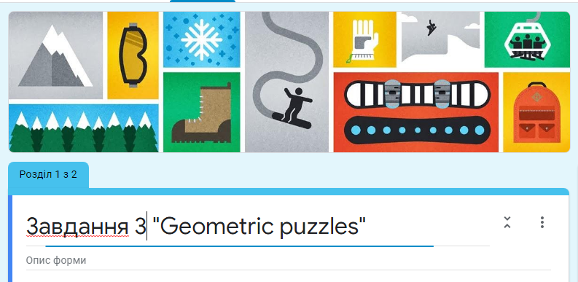Click the blue left border of the title card
This screenshot has height=282, width=578.
pyautogui.click(x=10, y=238)
